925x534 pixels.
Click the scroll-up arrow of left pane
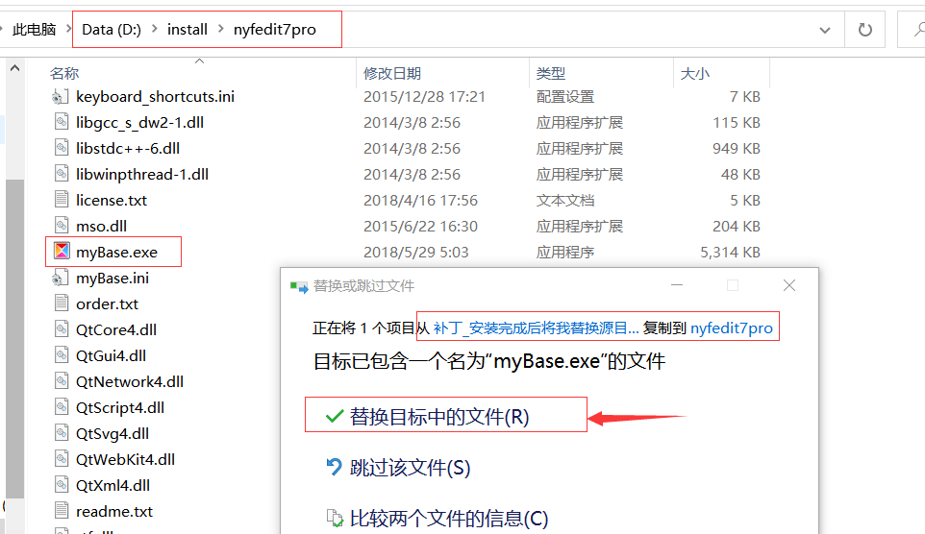coord(14,68)
